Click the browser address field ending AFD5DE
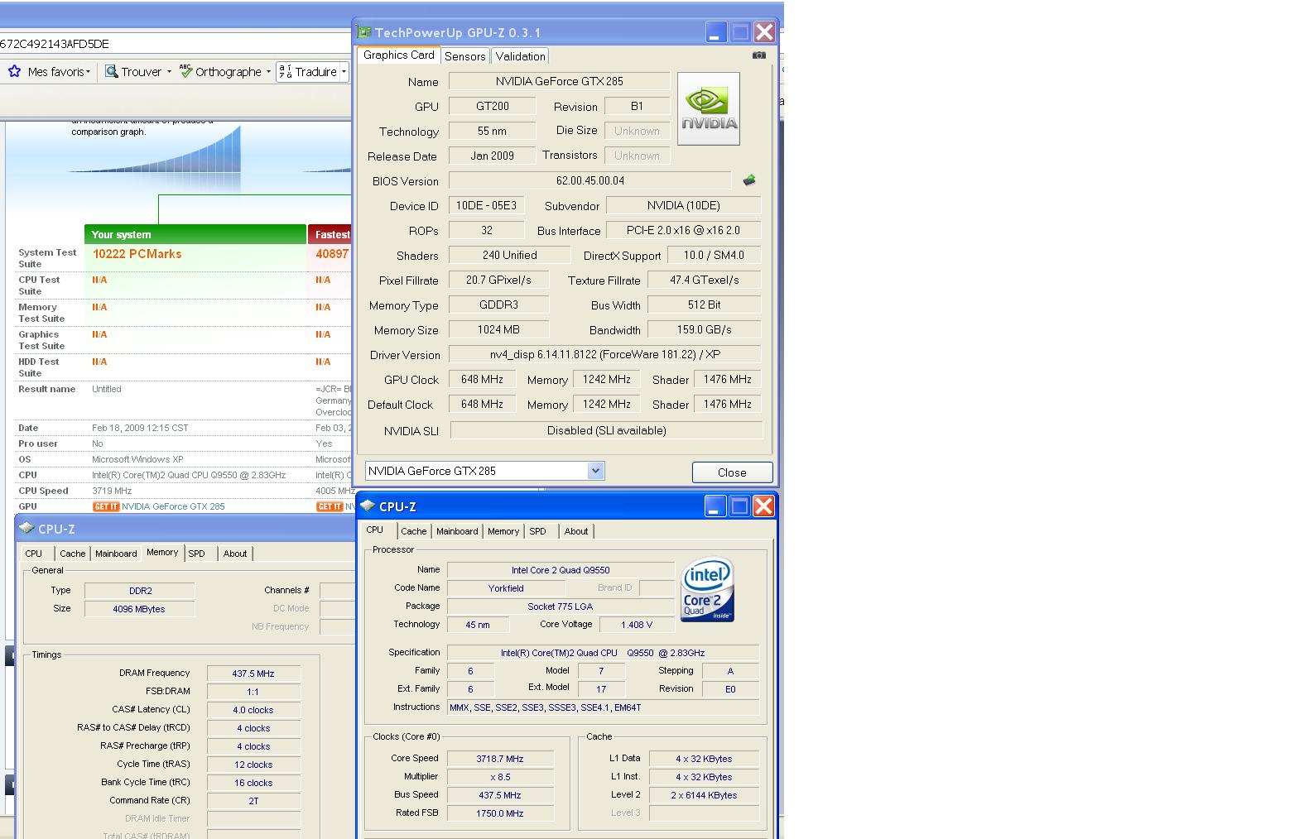The image size is (1304, 839). pyautogui.click(x=176, y=44)
